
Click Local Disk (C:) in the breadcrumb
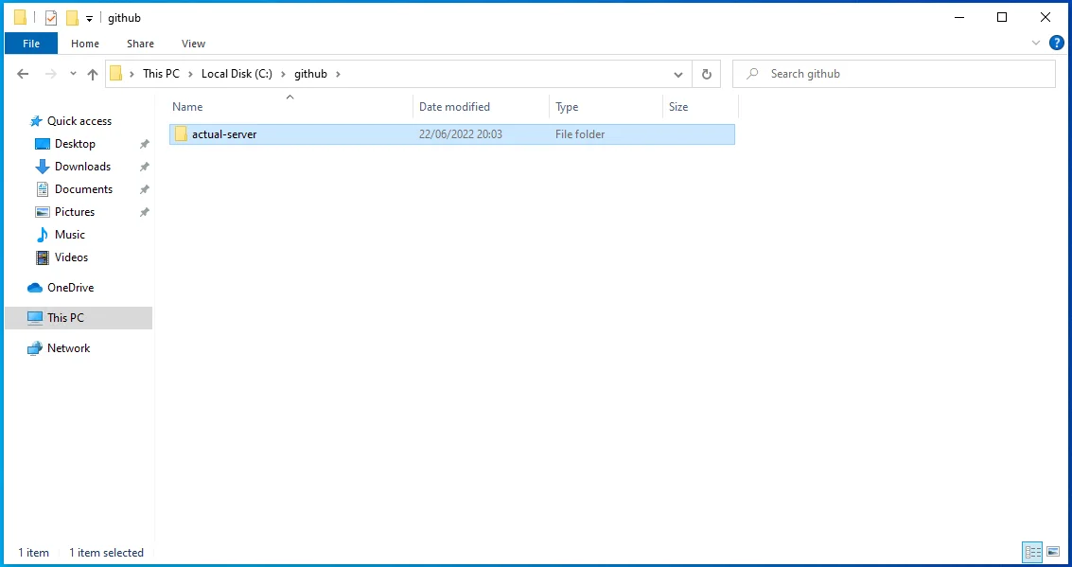[237, 74]
